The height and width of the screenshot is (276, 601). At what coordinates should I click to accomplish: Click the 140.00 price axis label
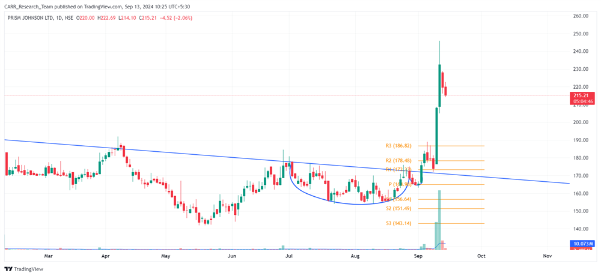tap(581, 229)
